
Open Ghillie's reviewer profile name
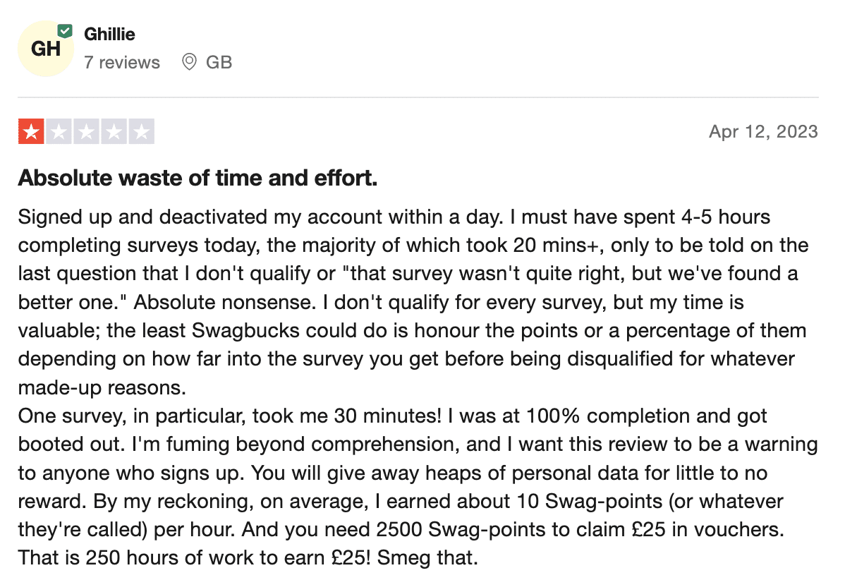[109, 34]
